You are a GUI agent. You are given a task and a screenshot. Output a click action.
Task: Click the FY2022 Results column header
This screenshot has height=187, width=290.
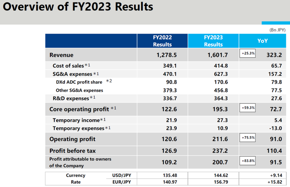click(162, 41)
